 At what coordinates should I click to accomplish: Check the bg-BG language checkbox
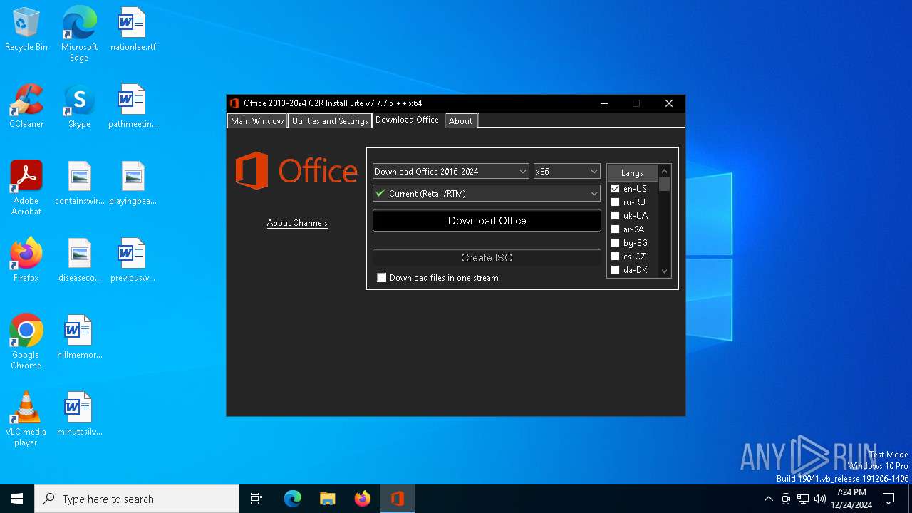tap(616, 243)
